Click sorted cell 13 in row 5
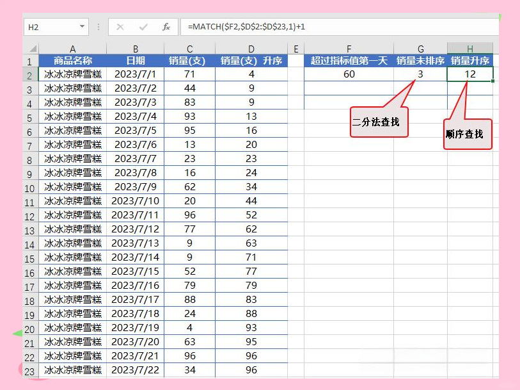Viewport: 520px width, 390px height. click(251, 116)
